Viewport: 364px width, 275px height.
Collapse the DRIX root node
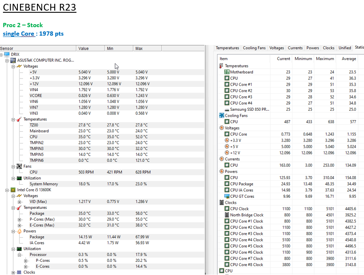[x=1, y=55]
